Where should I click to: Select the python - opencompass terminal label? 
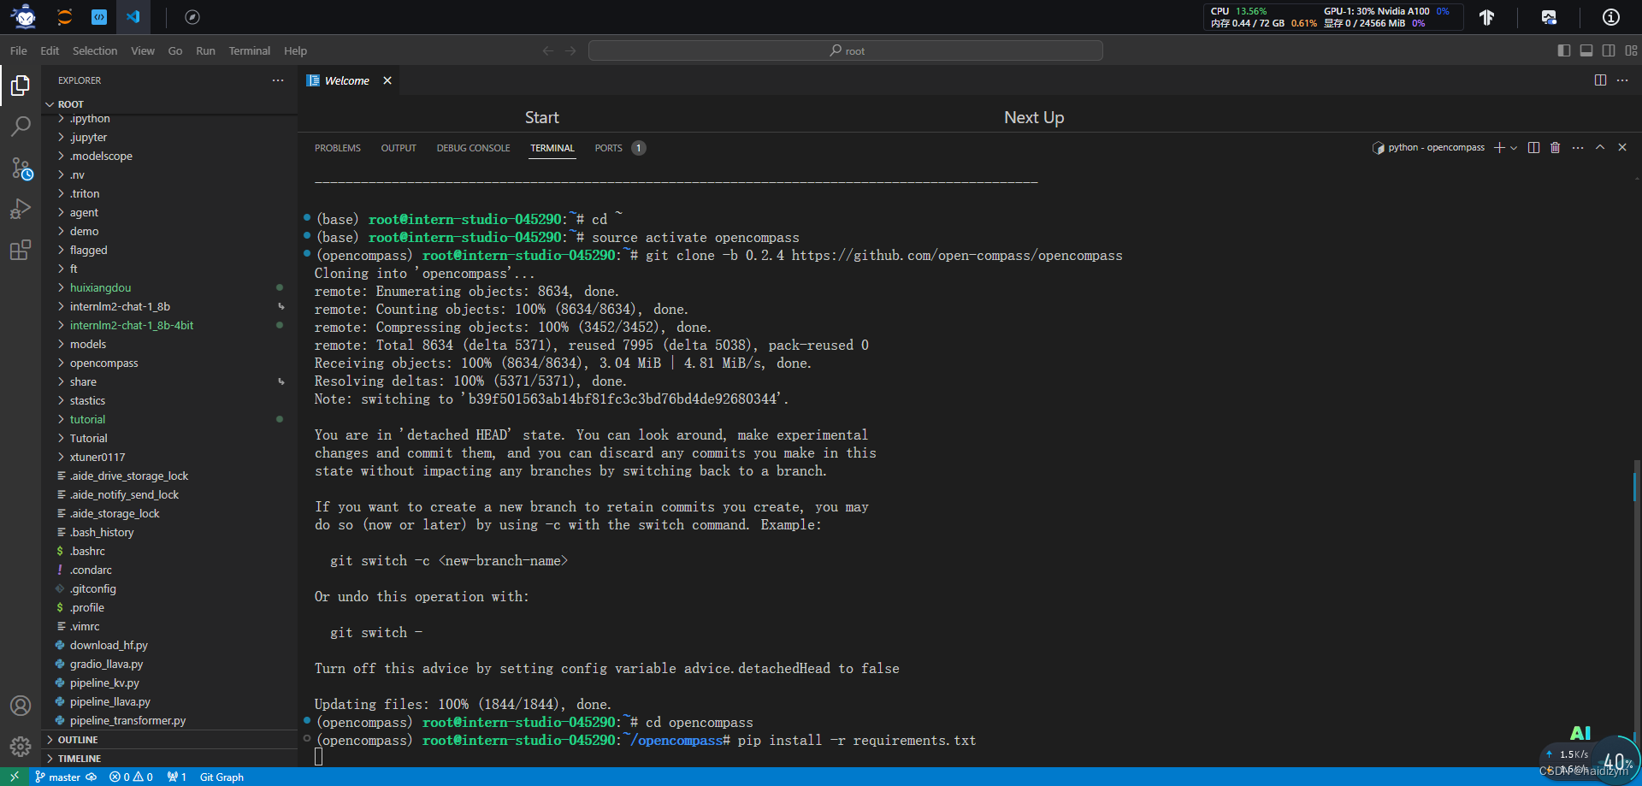click(1428, 147)
